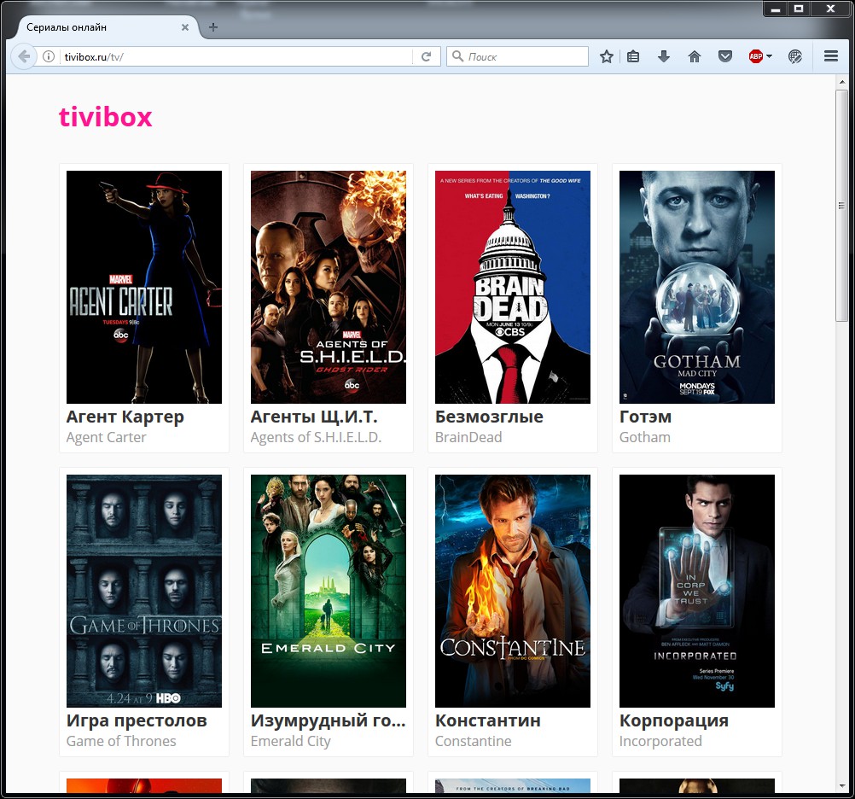Click the Агенты Щ.И.Т. title
855x799 pixels.
(x=314, y=417)
